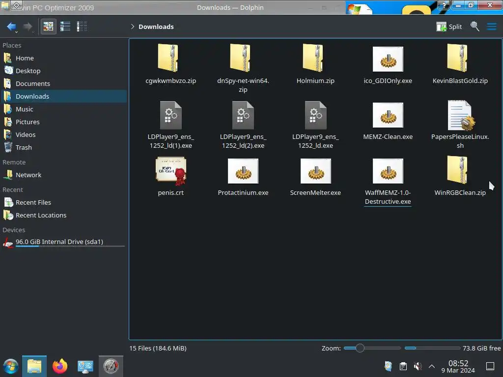Open Pictures in Places
The width and height of the screenshot is (503, 377).
(x=64, y=122)
